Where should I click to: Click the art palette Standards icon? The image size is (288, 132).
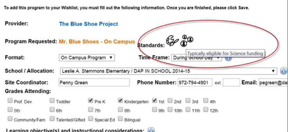tap(172, 41)
